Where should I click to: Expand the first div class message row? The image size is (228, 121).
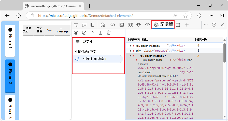[x=131, y=46]
